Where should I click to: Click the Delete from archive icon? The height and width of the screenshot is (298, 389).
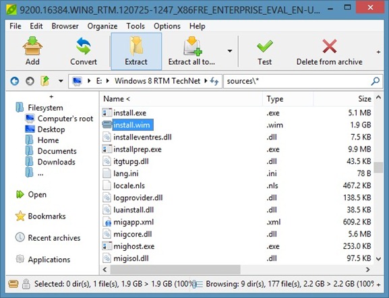[330, 46]
